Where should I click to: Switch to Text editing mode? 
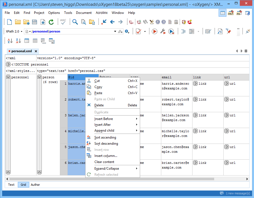click(11, 185)
